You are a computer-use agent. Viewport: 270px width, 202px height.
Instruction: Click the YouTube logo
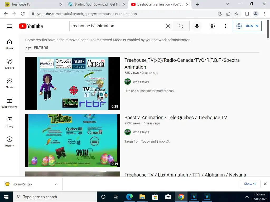pyautogui.click(x=31, y=26)
